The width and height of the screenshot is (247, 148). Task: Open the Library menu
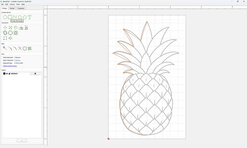coord(12,4)
